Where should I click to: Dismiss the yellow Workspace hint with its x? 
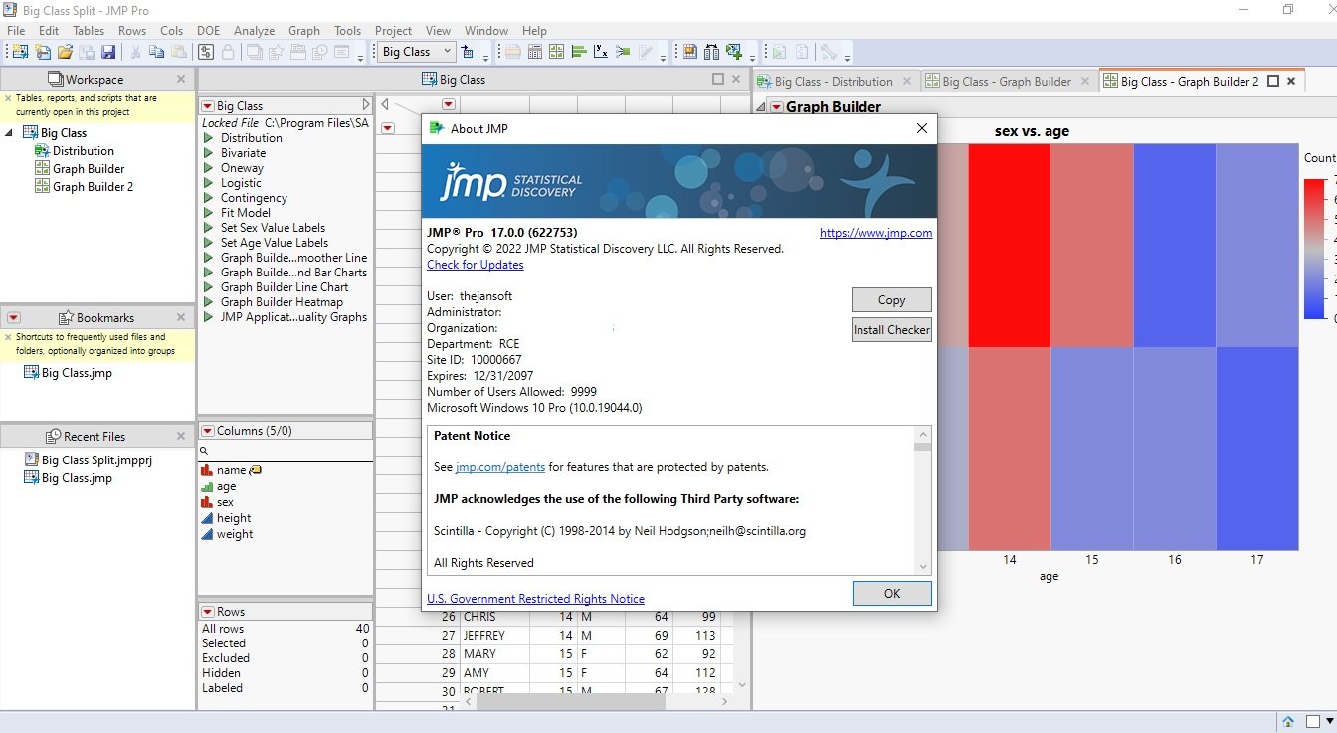(8, 98)
